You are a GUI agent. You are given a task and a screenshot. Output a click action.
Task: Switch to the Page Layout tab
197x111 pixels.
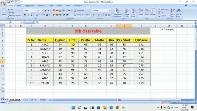(30, 6)
